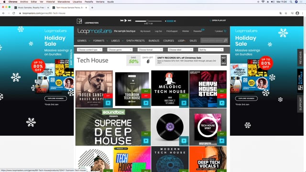Click the volume-down speaker icon in the player
The width and height of the screenshot is (306, 172).
pos(166,21)
